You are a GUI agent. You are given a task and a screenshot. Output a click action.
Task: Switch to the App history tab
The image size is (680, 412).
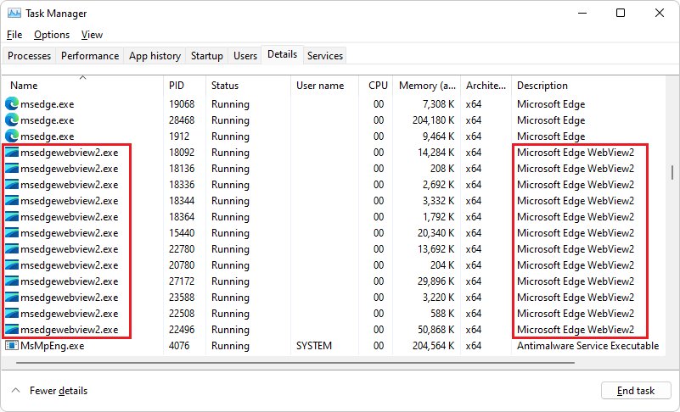pyautogui.click(x=155, y=56)
